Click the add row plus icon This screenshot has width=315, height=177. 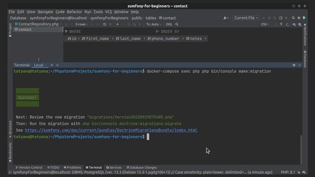pos(118,24)
